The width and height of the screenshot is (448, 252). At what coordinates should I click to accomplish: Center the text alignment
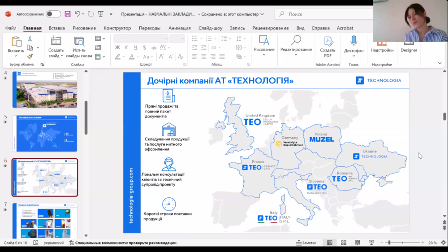204,56
